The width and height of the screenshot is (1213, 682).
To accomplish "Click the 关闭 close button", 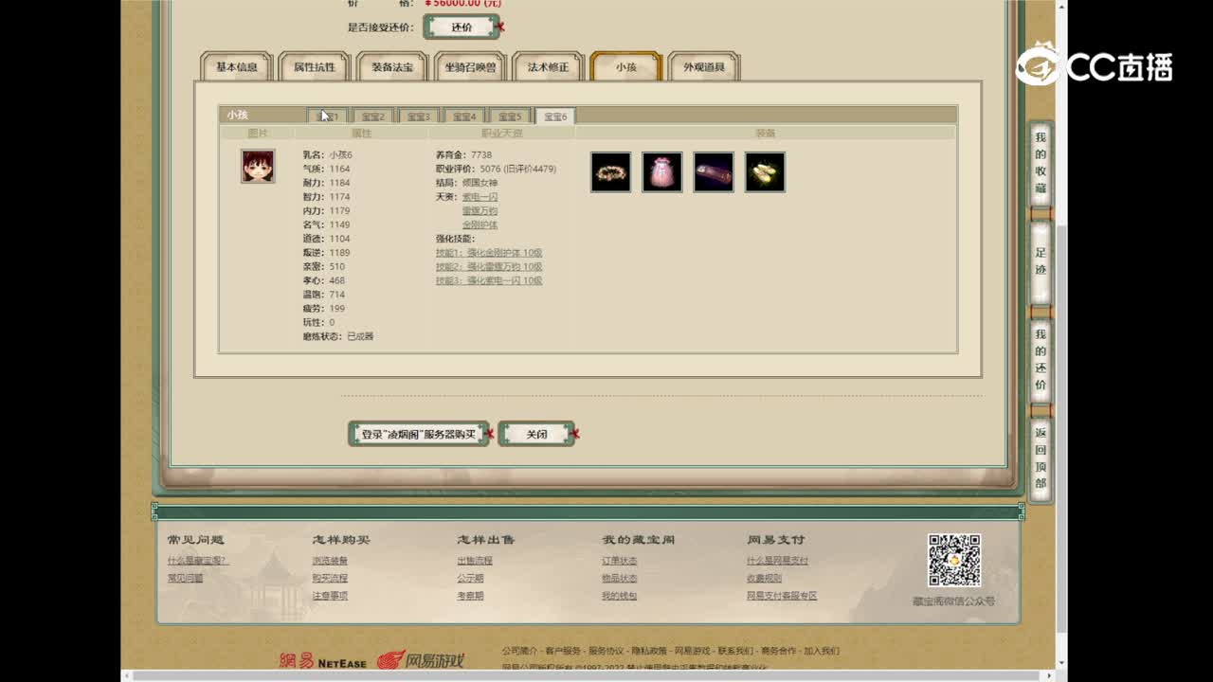I will click(537, 433).
